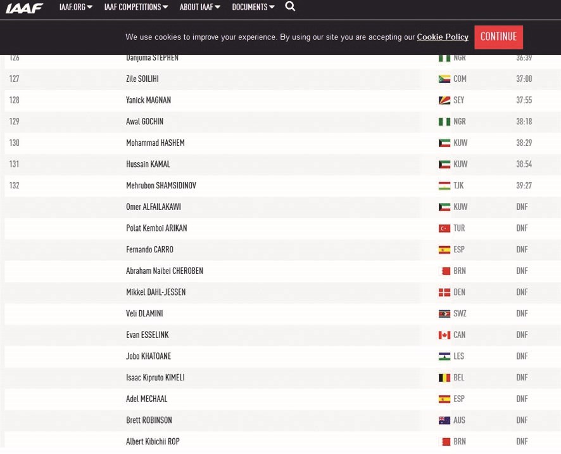Click the Turkey flag beside TUR

tap(444, 228)
